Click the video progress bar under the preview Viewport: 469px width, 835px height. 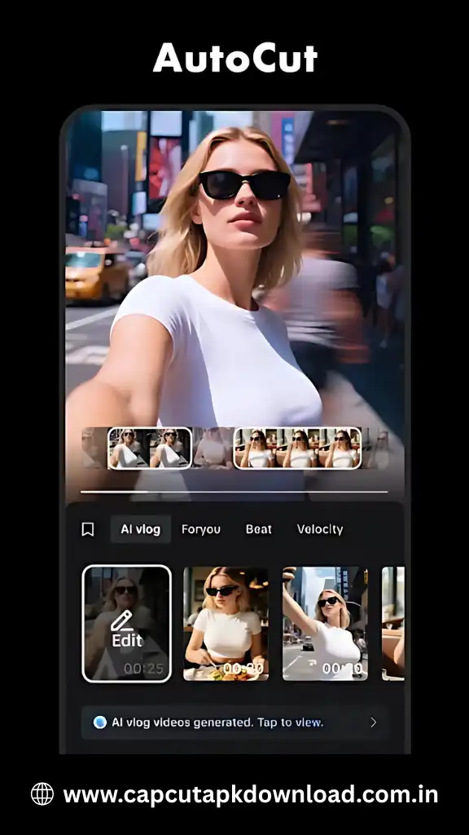(x=234, y=492)
